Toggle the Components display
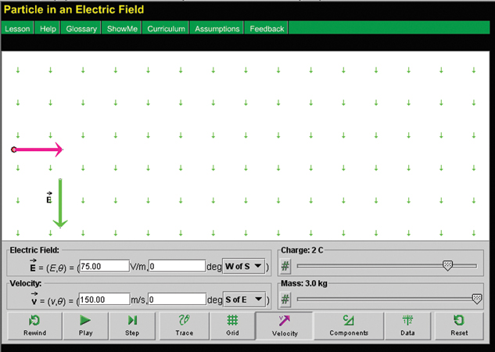 pos(349,326)
